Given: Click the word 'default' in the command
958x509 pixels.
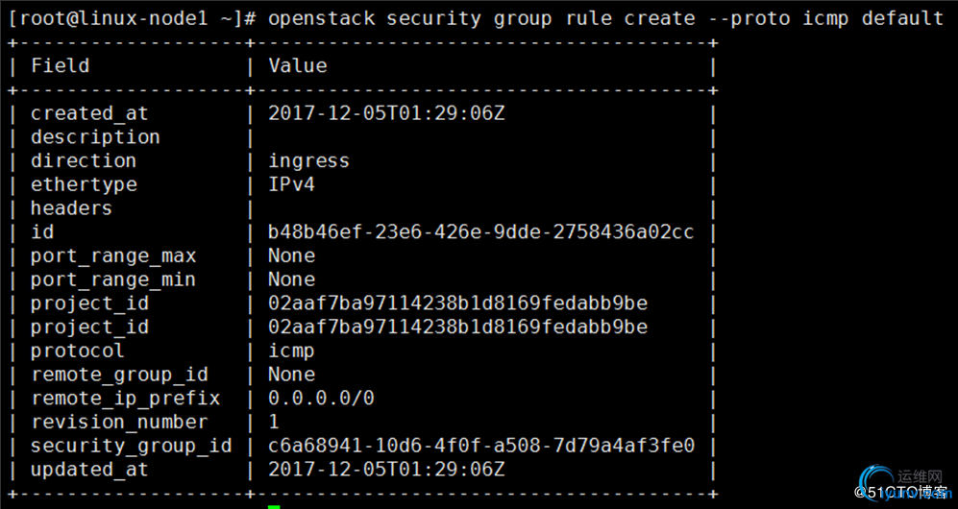Looking at the screenshot, I should [x=902, y=19].
